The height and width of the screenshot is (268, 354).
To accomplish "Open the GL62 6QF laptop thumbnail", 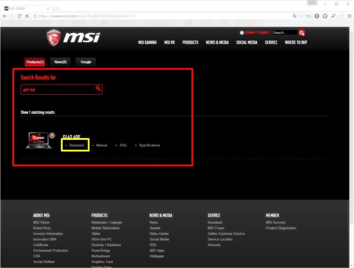I will point(38,140).
